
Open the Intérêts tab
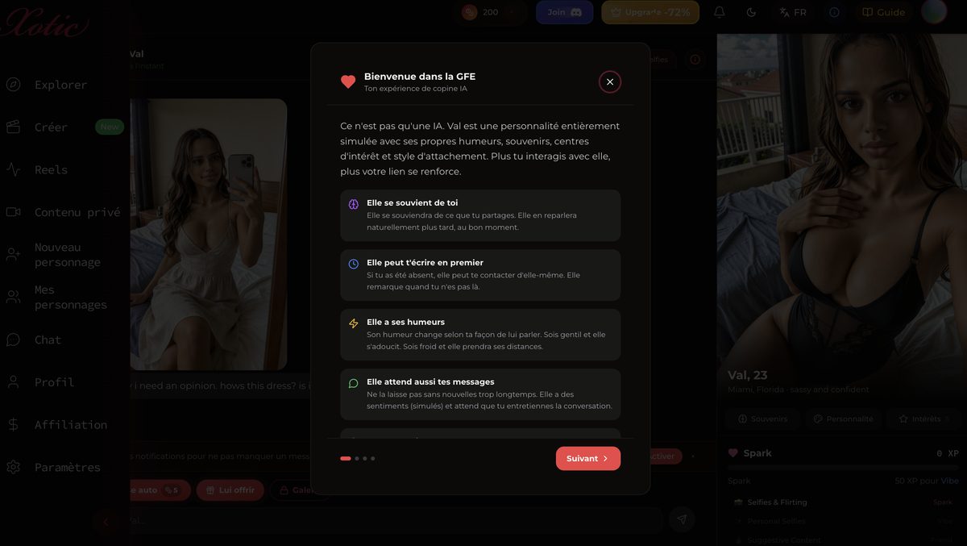(x=923, y=419)
